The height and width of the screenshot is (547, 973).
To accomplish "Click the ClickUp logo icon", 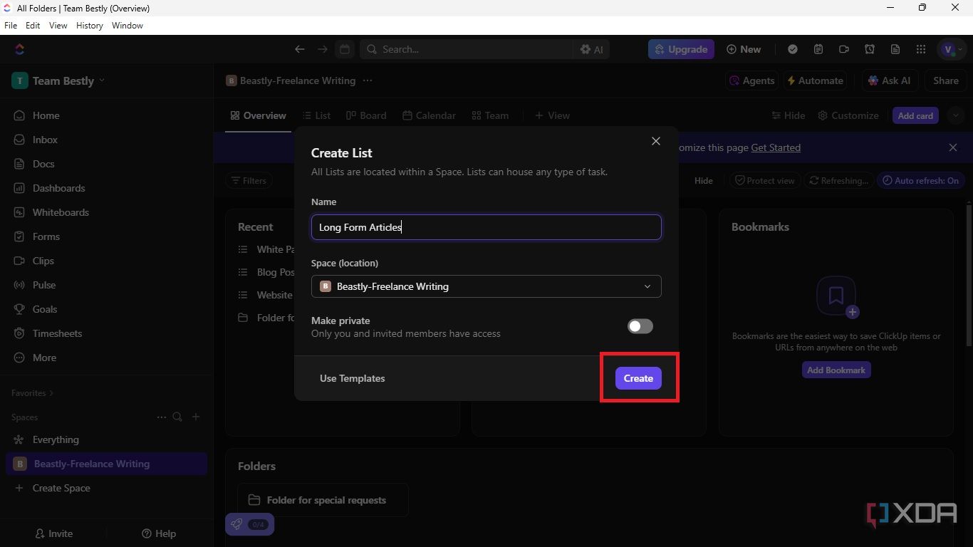I will pos(19,49).
